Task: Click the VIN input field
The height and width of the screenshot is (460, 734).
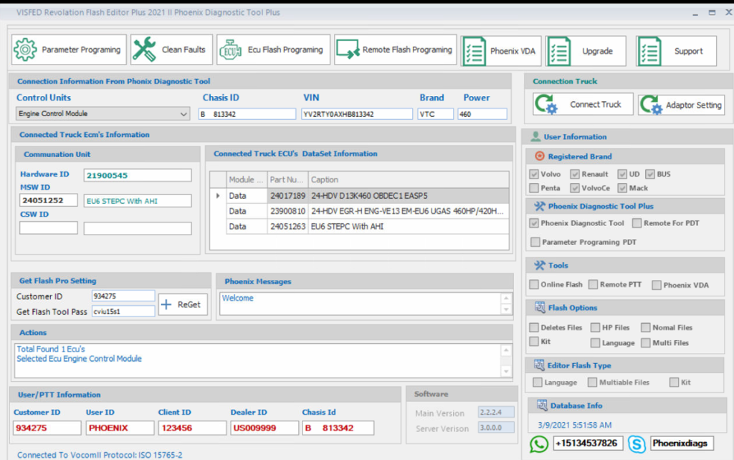Action: point(357,114)
